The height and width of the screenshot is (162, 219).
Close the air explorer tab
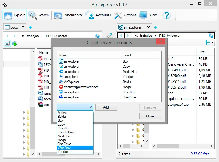pos(148,27)
